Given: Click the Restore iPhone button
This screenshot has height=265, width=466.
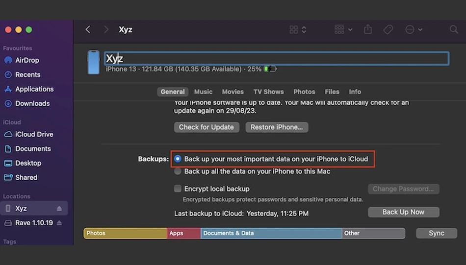Looking at the screenshot, I should click(277, 127).
